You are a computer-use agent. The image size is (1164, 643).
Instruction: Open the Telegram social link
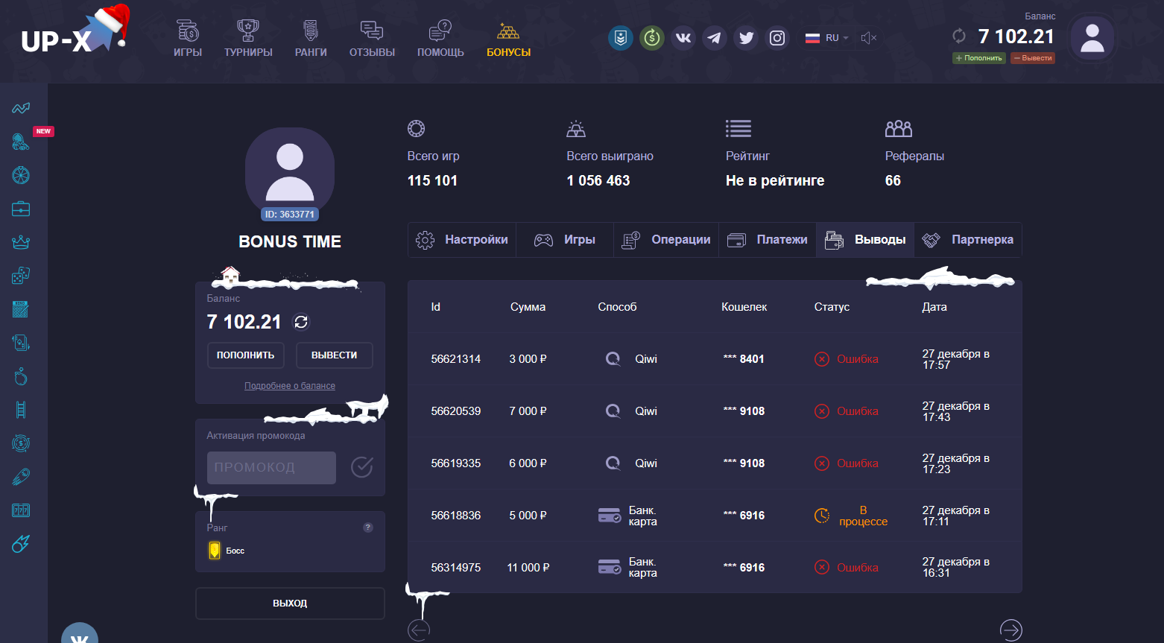coord(715,37)
